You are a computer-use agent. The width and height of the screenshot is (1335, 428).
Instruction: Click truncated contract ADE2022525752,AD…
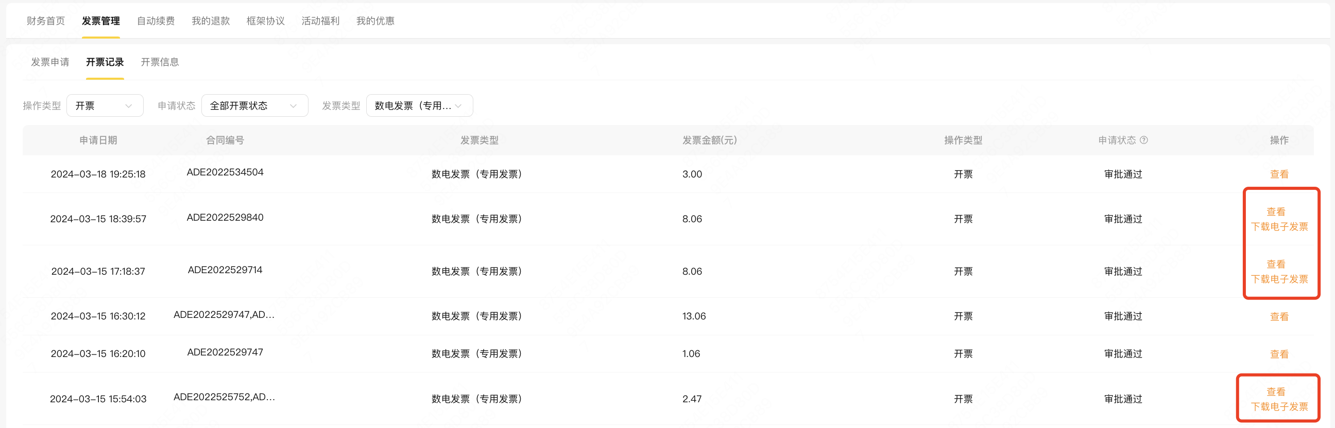[225, 397]
